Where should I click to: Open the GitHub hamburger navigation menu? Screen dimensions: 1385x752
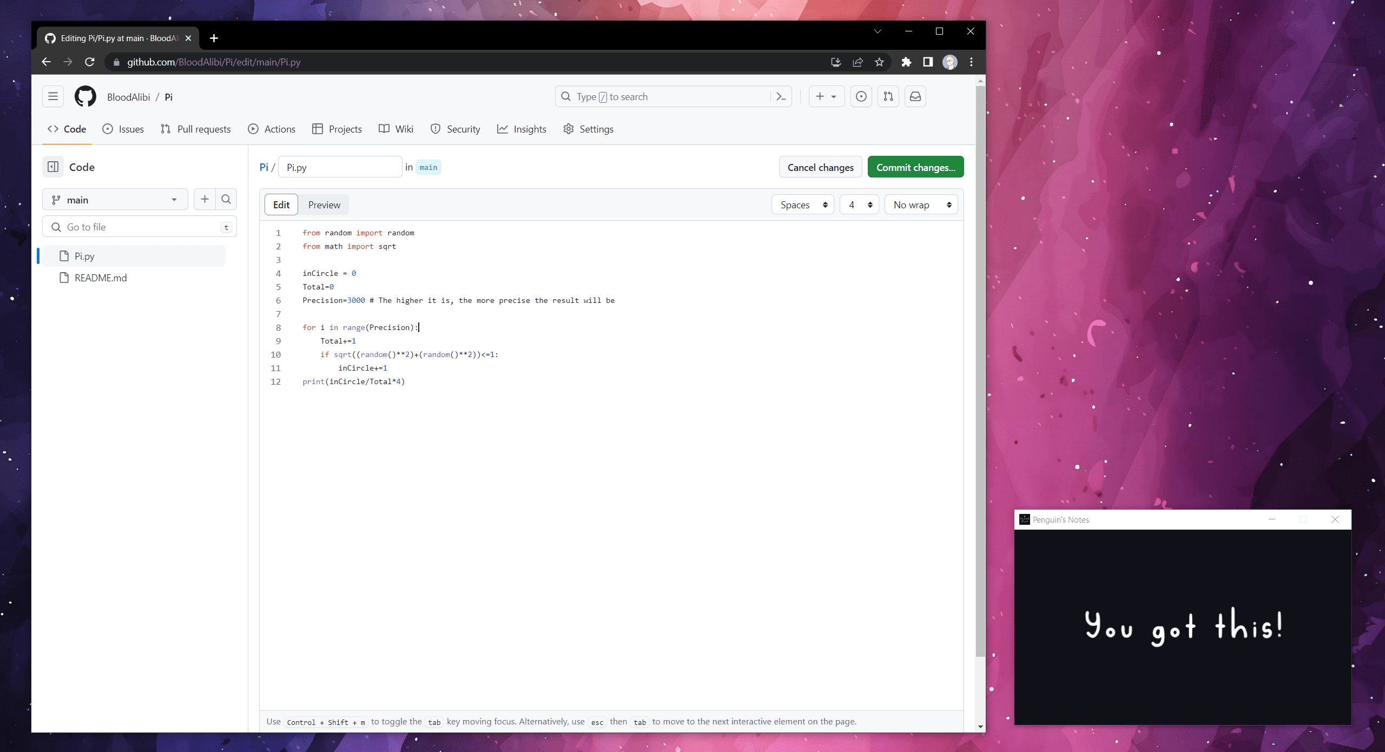[52, 96]
